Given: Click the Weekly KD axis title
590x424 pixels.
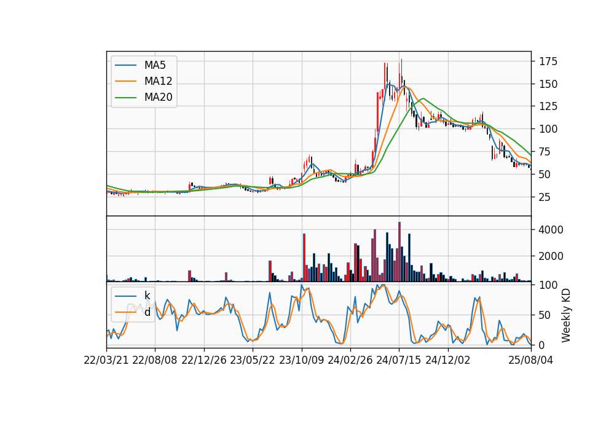Looking at the screenshot, I should 565,315.
